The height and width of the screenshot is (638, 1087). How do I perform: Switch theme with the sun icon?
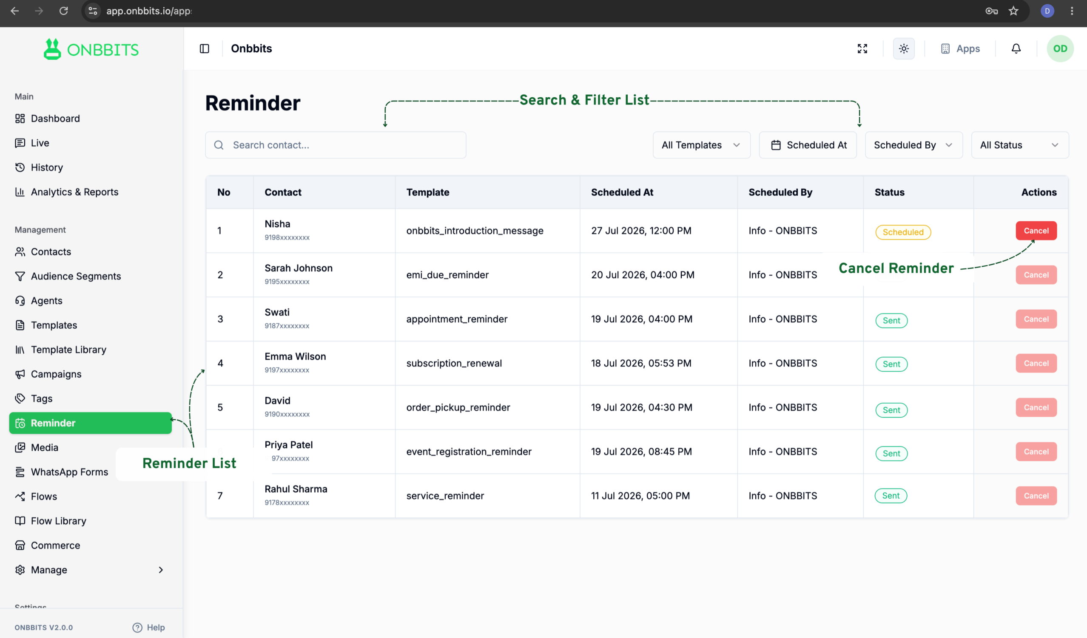[904, 49]
